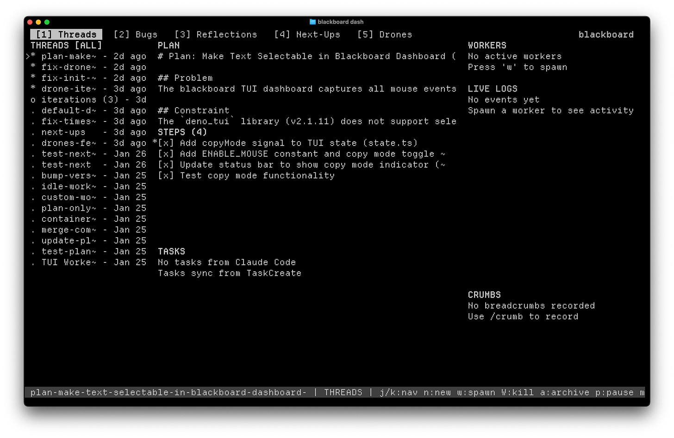
Task: Click the status bar thread name
Action: point(168,393)
